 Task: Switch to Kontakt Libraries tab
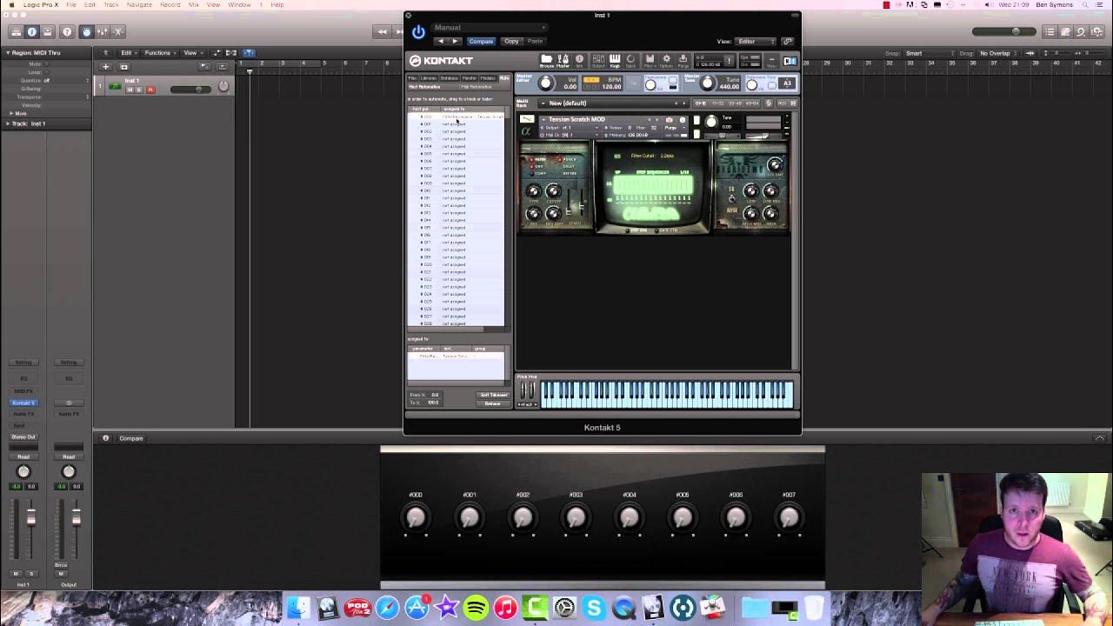(x=429, y=78)
